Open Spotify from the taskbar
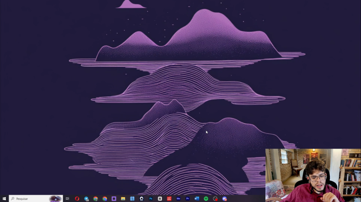 pos(206,198)
